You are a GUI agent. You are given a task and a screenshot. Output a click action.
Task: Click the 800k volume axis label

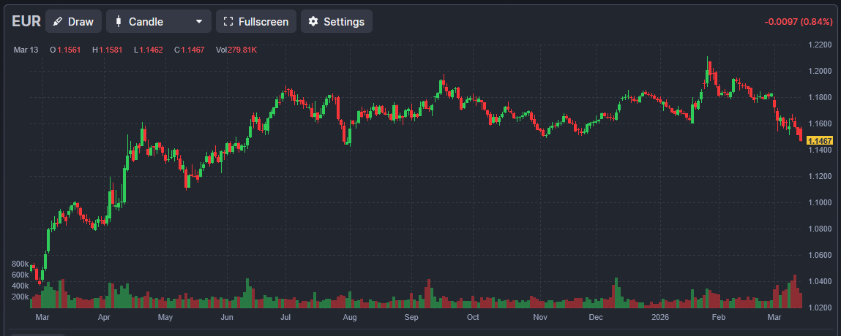coord(20,264)
